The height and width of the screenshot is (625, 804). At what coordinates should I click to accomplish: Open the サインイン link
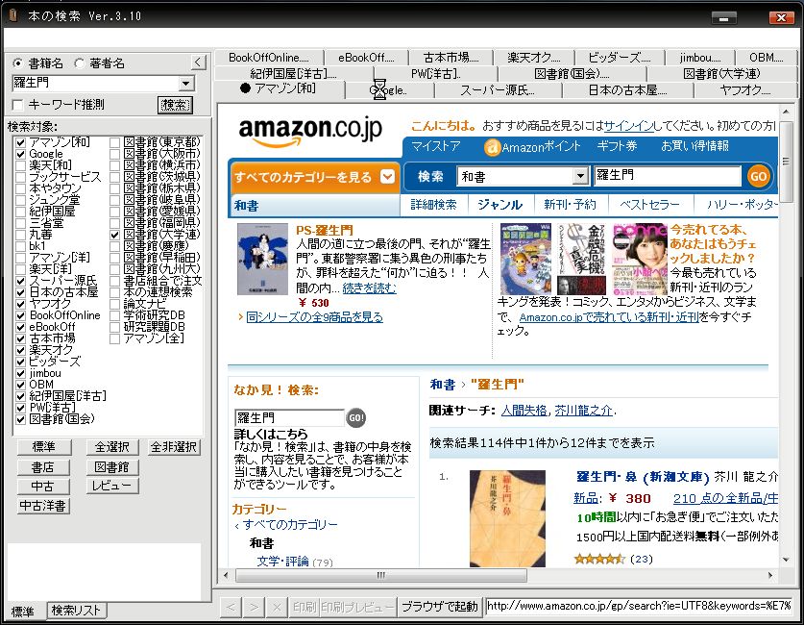point(628,126)
